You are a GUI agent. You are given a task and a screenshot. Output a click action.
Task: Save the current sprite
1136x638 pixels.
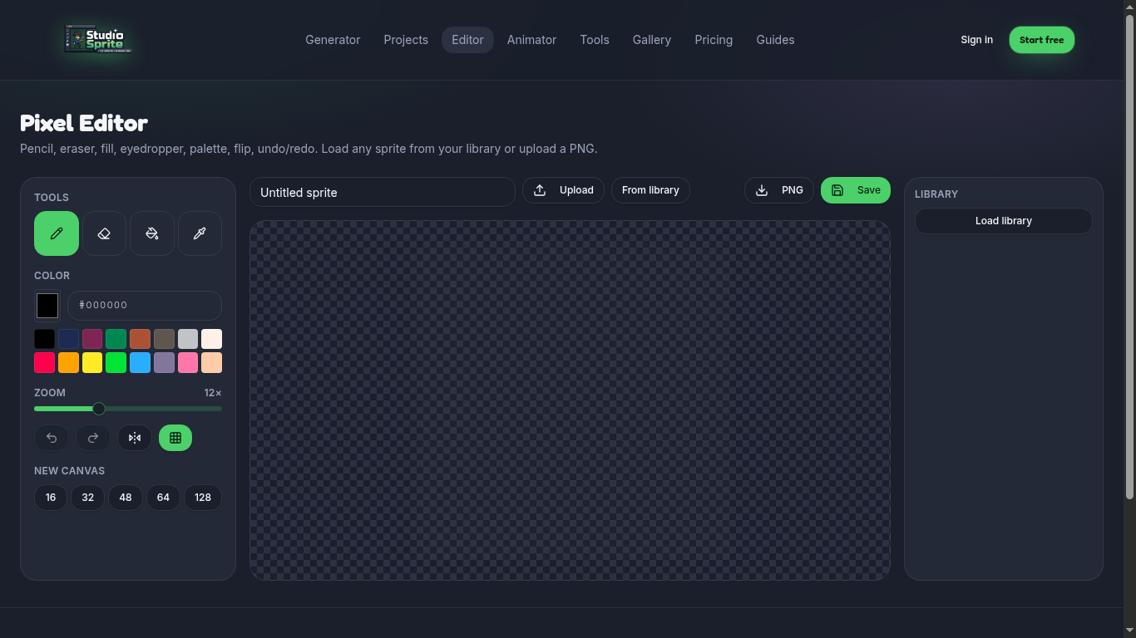click(856, 190)
